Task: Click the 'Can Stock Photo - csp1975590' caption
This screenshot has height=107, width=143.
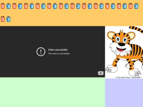Action: 128,77
